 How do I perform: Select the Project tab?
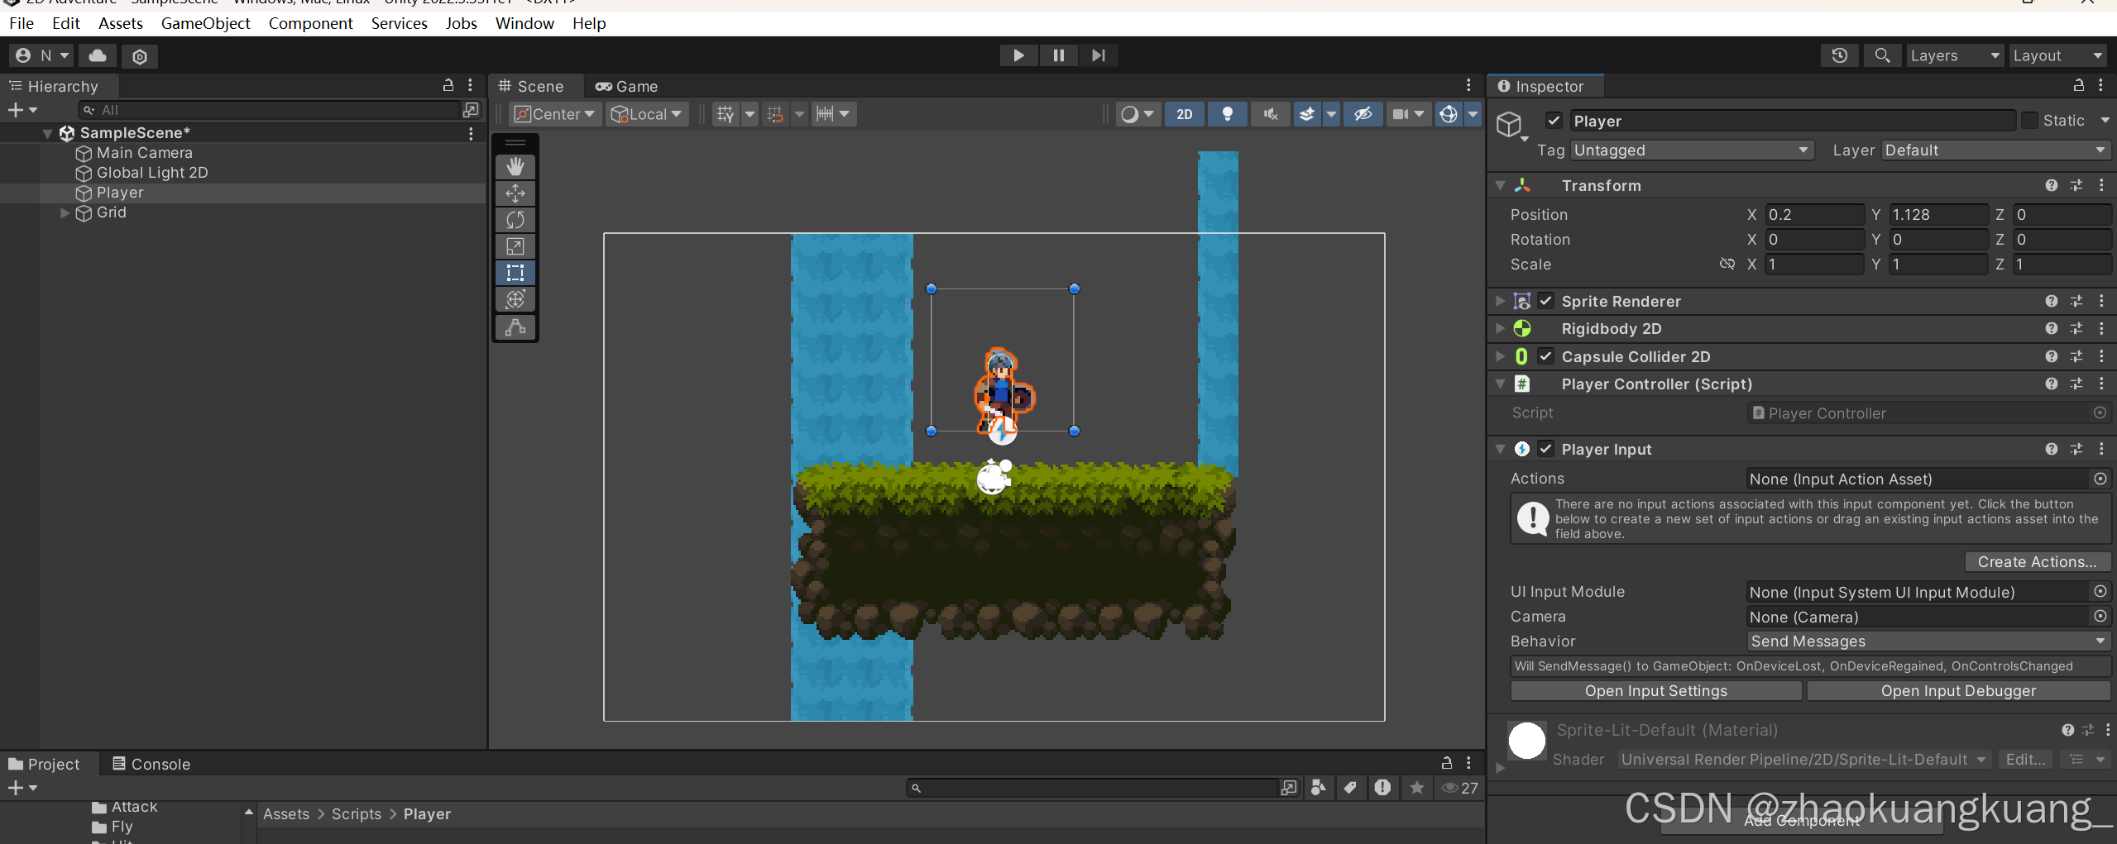pos(45,764)
